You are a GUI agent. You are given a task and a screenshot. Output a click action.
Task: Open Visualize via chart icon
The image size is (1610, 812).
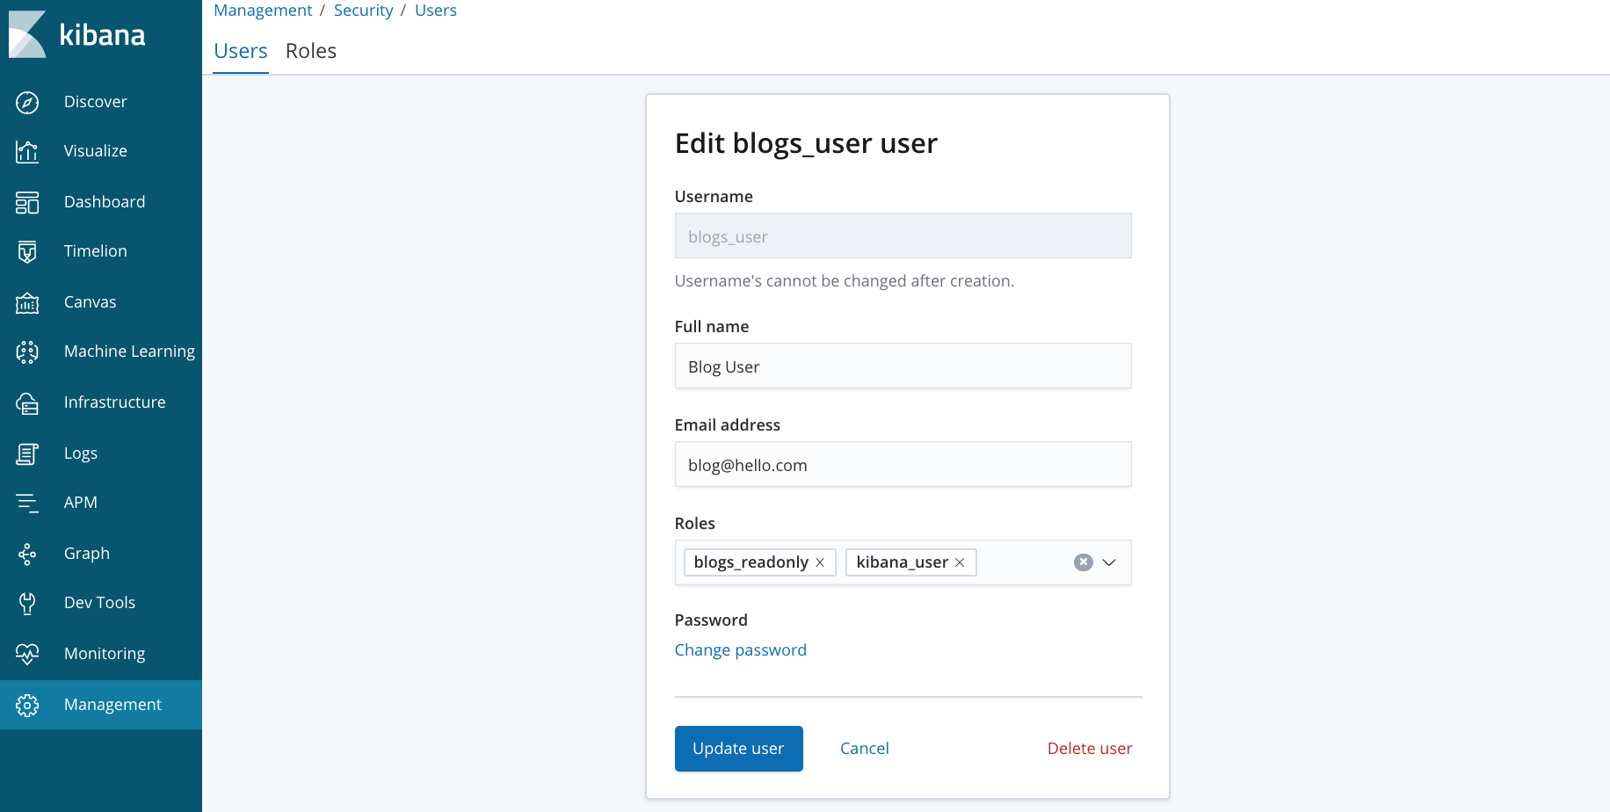[27, 152]
